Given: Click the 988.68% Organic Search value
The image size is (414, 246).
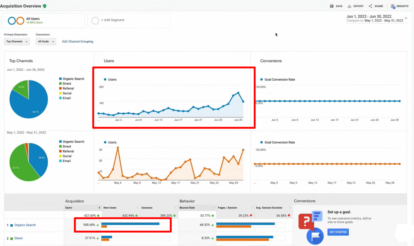Looking at the screenshot, I should [x=90, y=225].
